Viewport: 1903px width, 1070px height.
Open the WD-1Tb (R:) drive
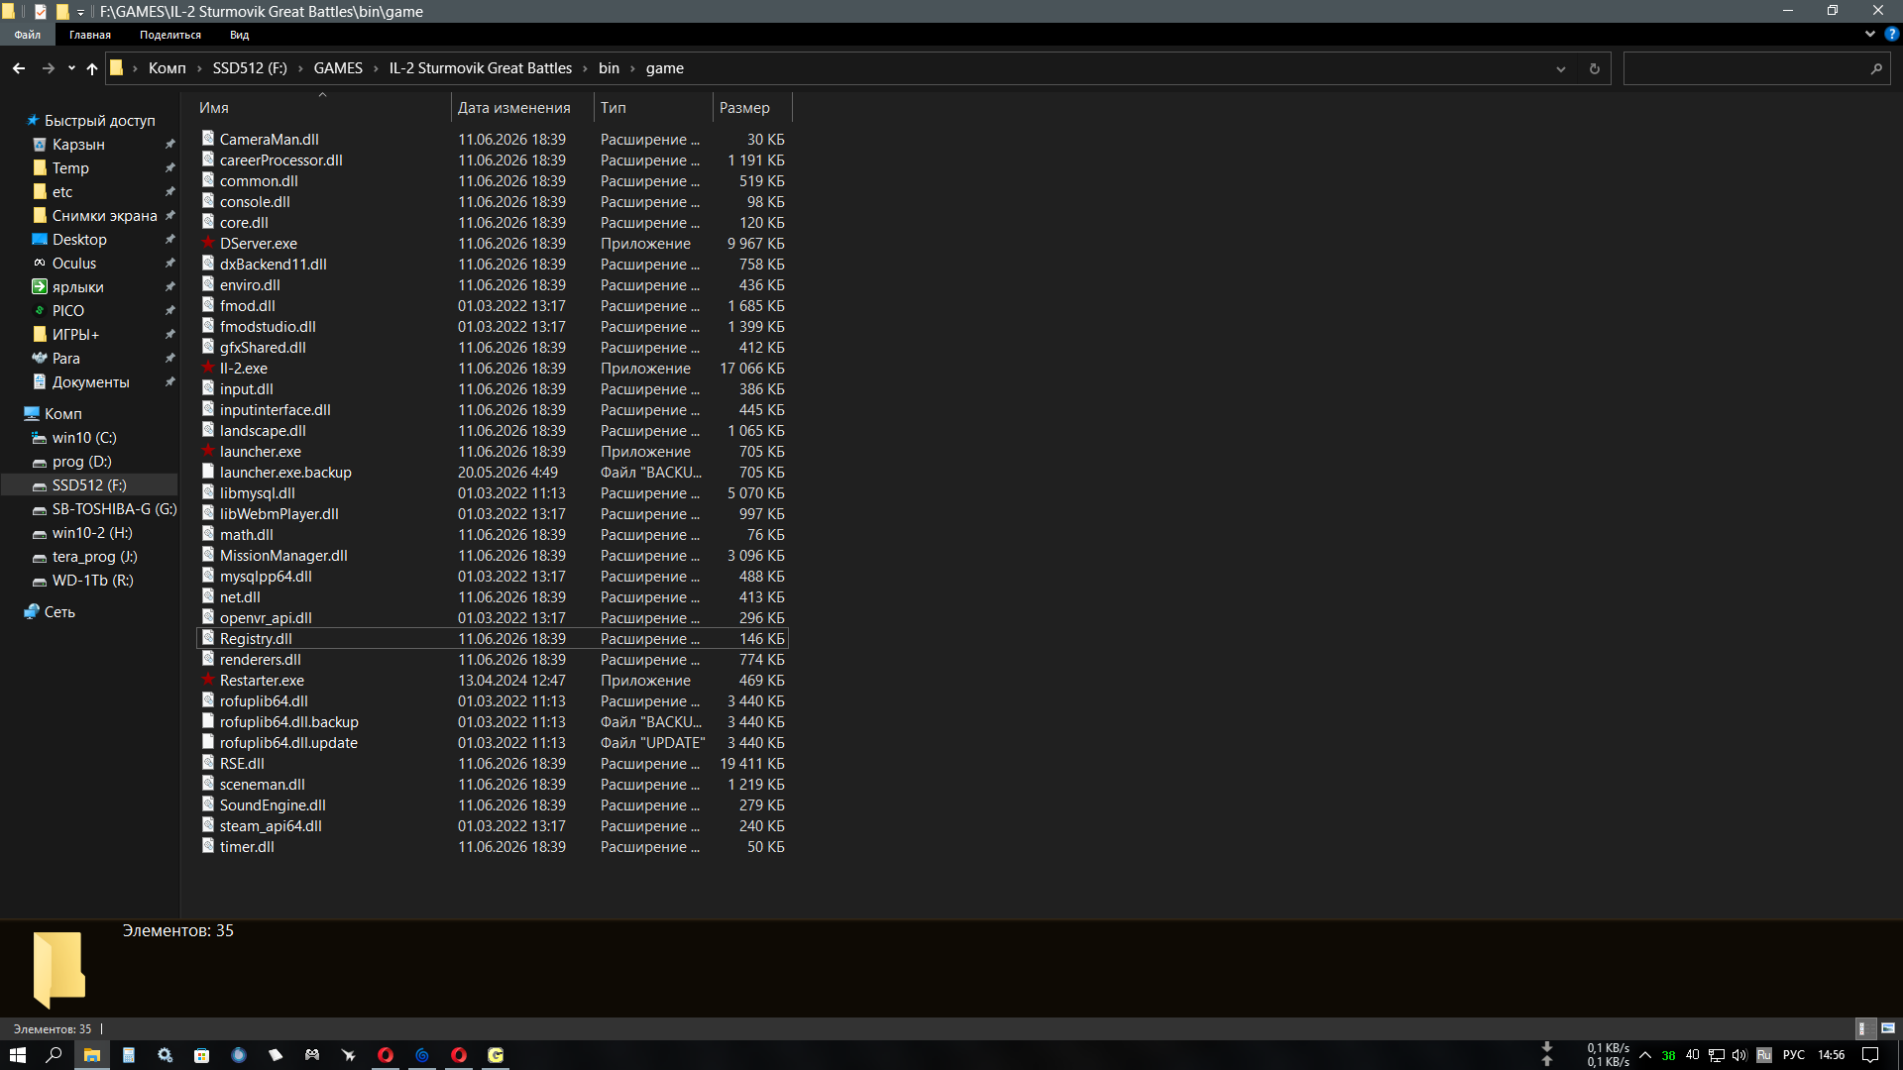92,581
